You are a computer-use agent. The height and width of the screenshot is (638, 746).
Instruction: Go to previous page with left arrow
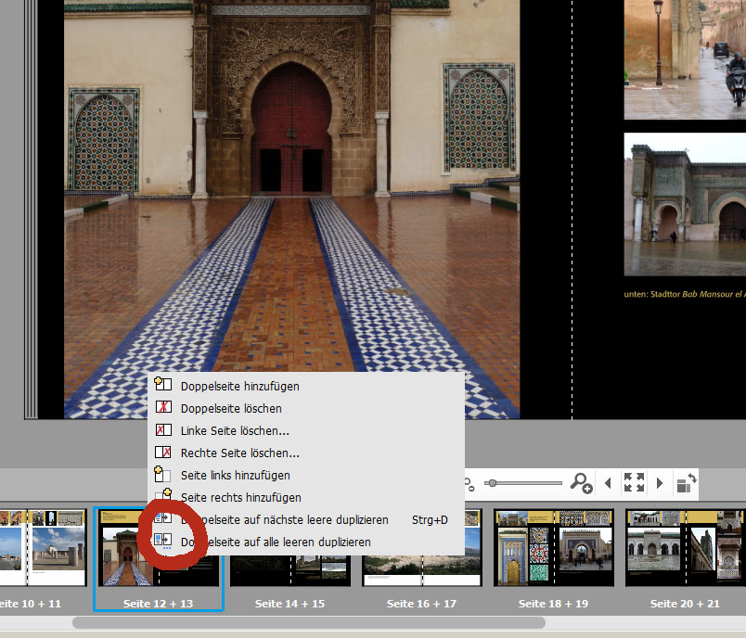coord(608,483)
